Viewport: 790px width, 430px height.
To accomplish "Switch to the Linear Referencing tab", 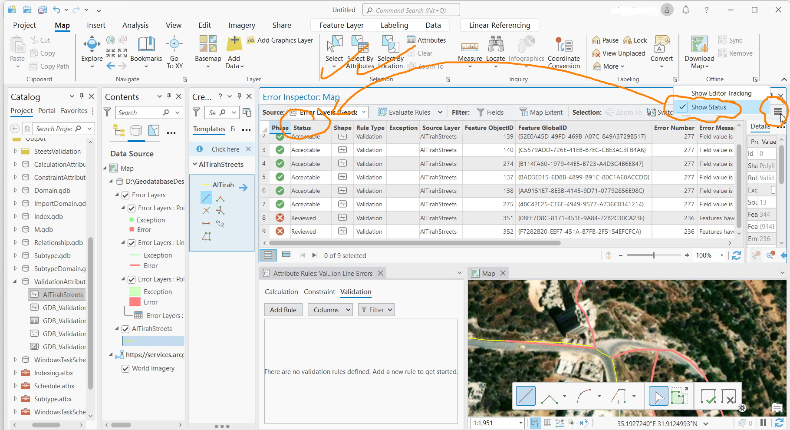I will 499,25.
